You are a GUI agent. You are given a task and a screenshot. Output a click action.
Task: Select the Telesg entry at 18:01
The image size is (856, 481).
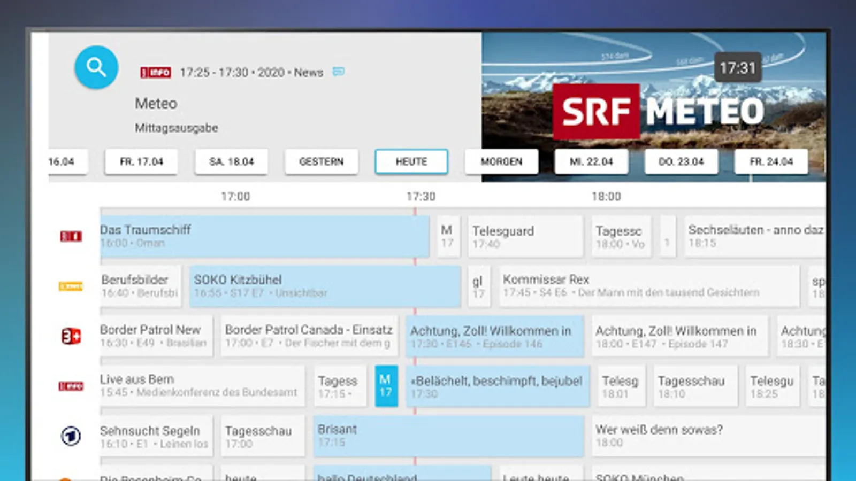click(622, 386)
